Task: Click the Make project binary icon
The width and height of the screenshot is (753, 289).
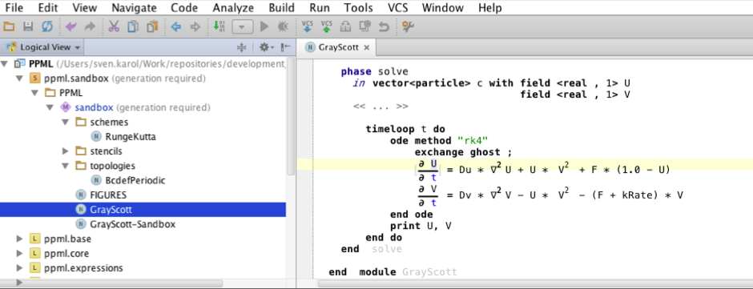Action: tap(219, 26)
